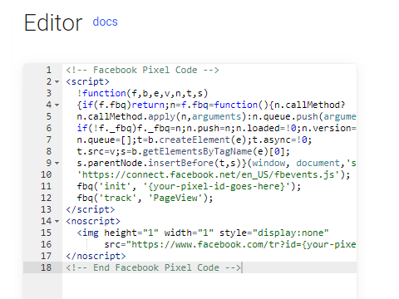The height and width of the screenshot is (299, 399).
Task: Click the 'PageView' string on line 12
Action: point(175,198)
